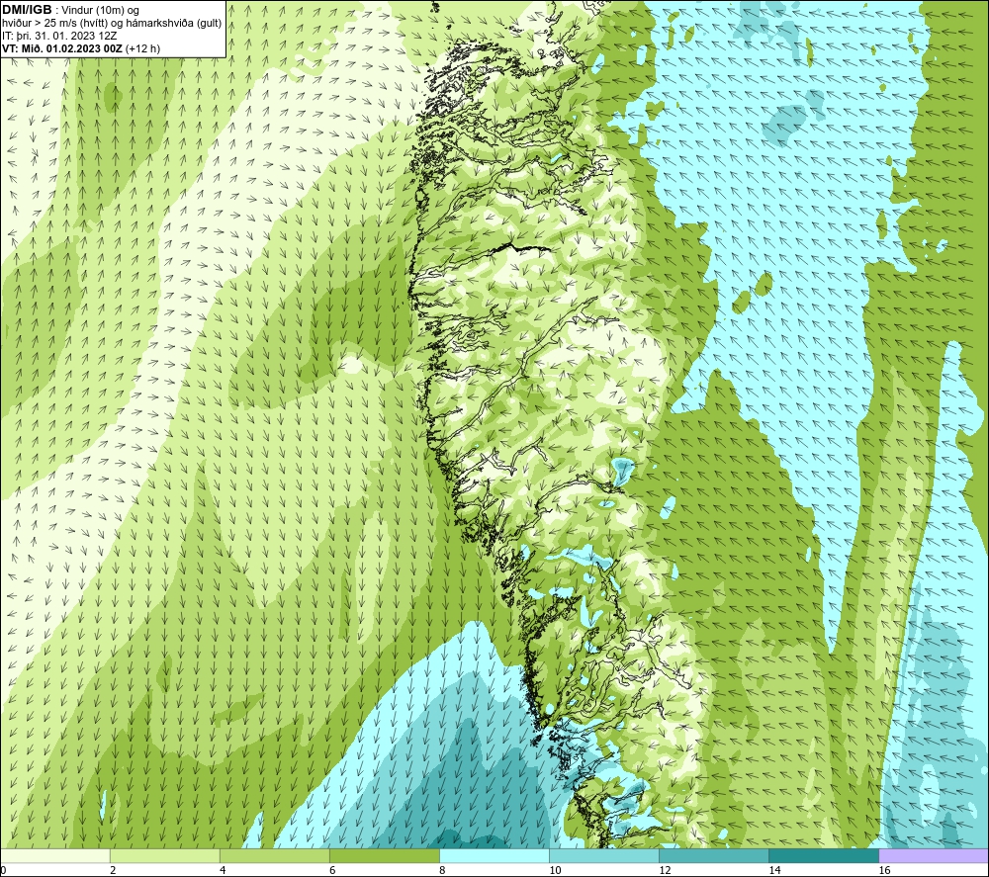Click the 10–12 m/s legend color swatch

(604, 855)
